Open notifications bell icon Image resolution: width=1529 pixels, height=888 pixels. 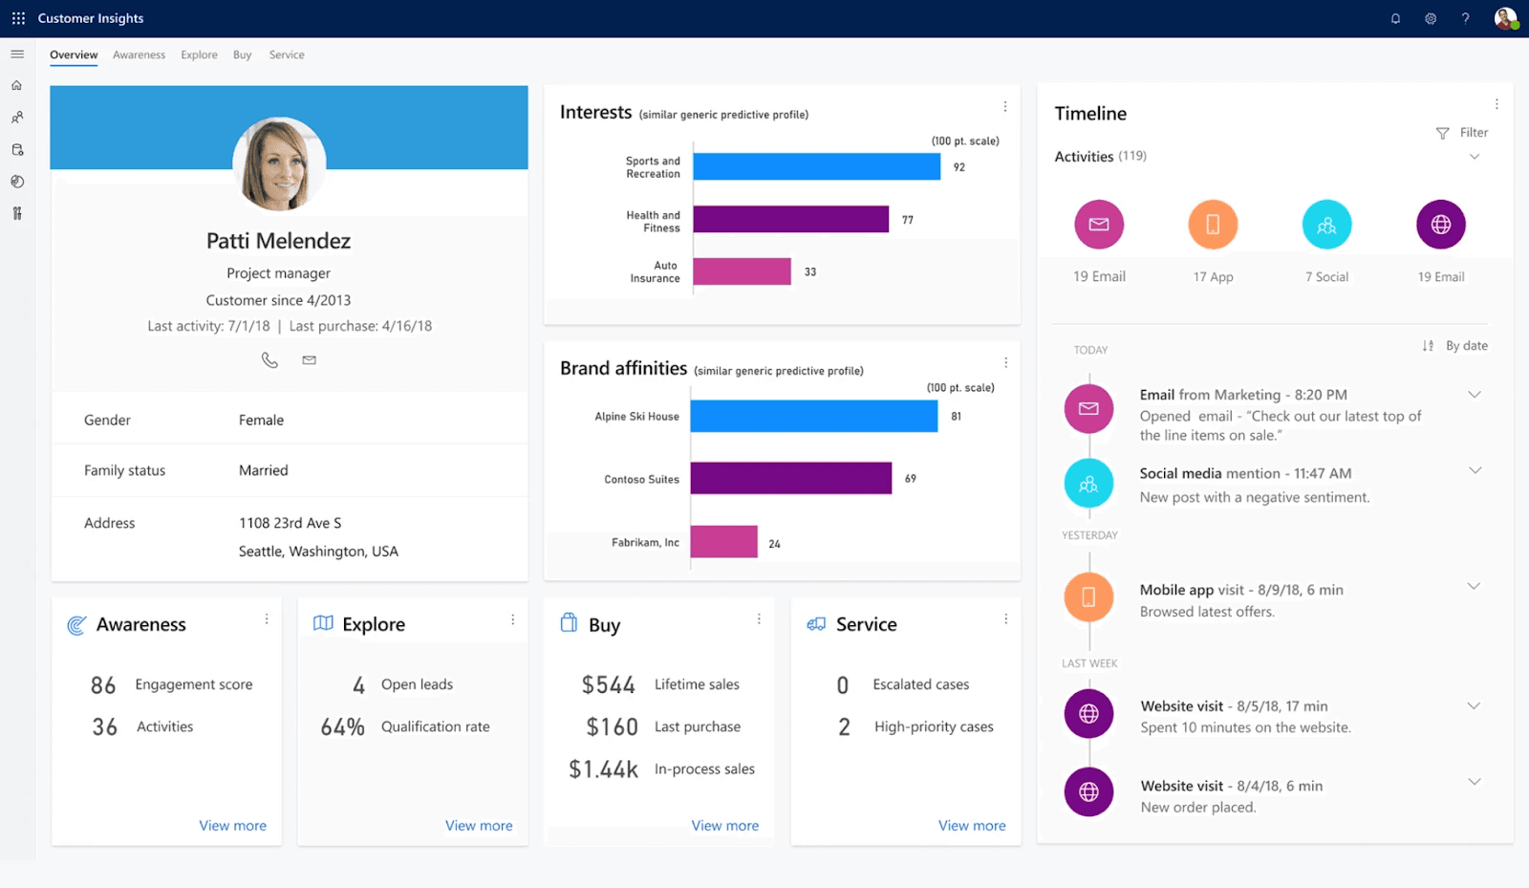pos(1395,18)
